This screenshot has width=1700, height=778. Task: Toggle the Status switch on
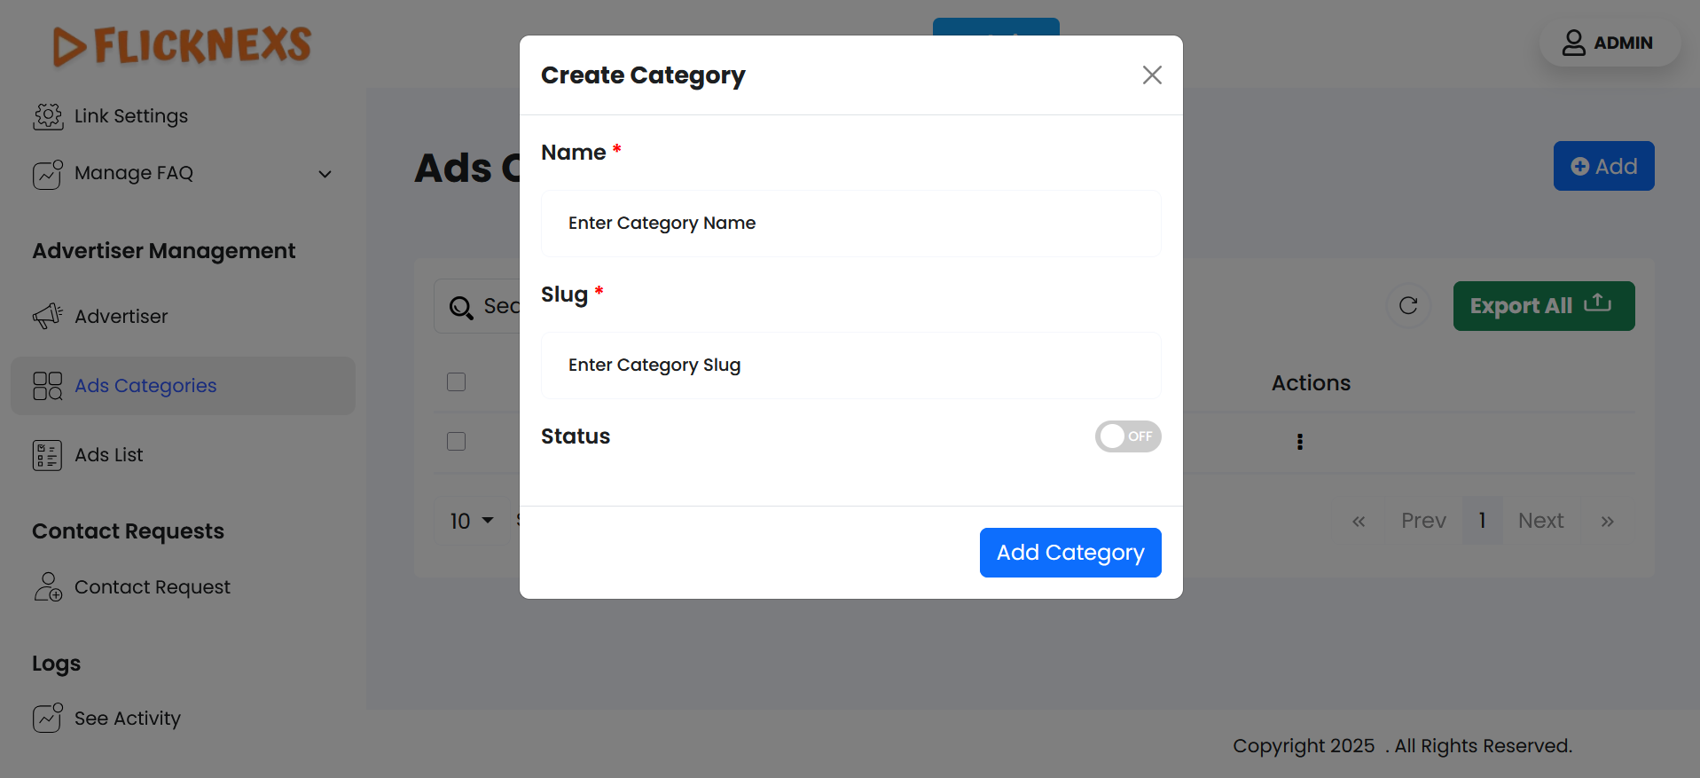(x=1127, y=436)
